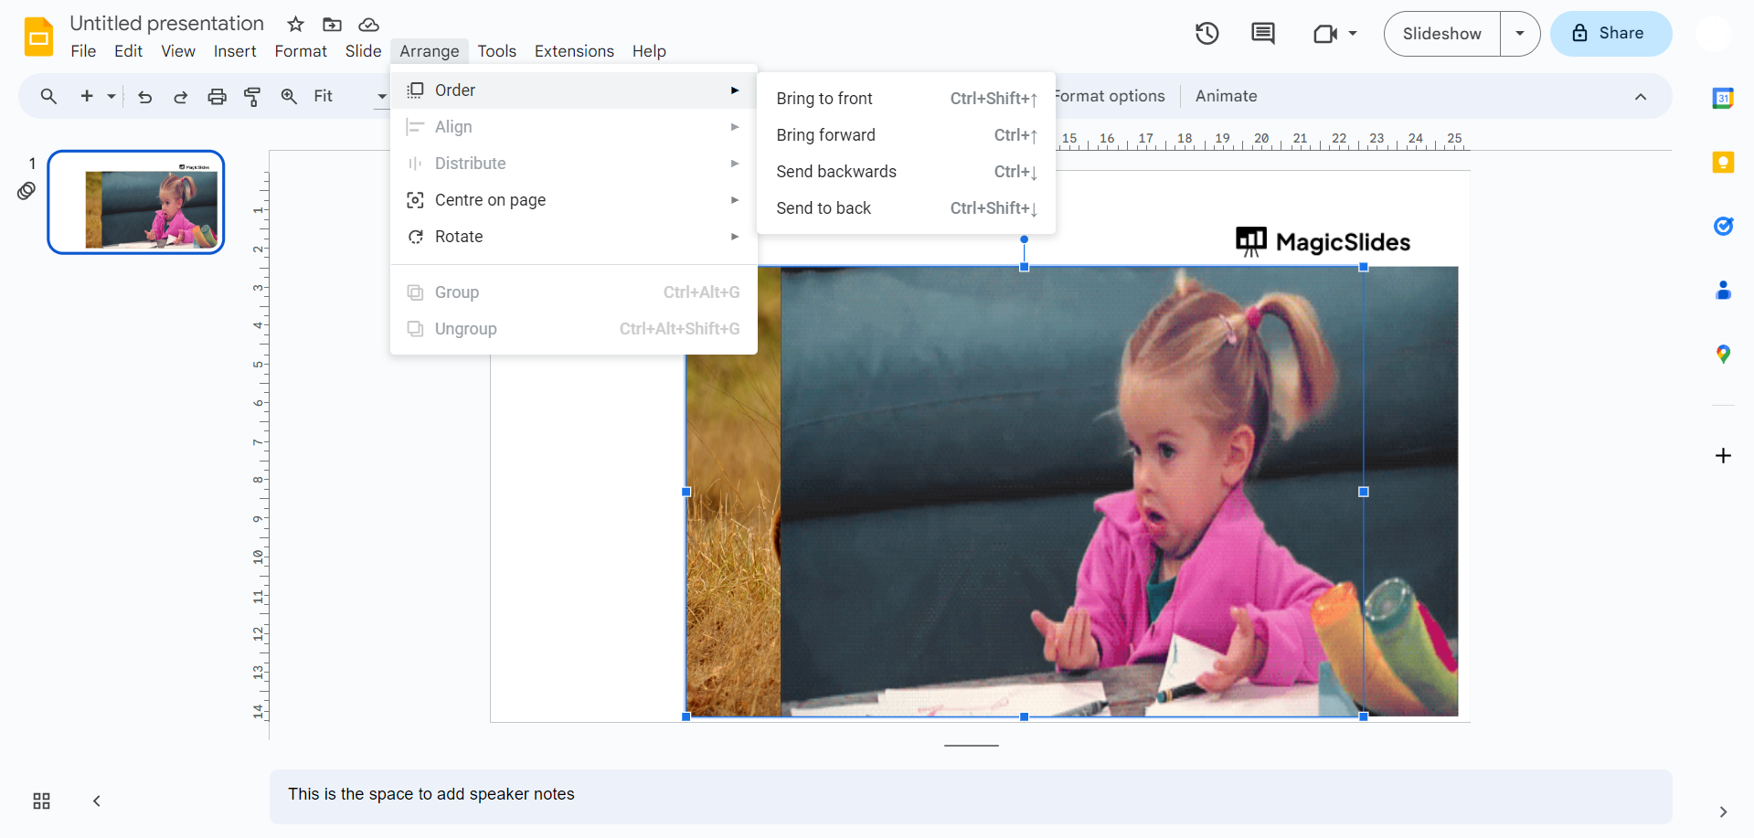Screen dimensions: 1754x838
Task: Open the View menu
Action: tap(178, 51)
